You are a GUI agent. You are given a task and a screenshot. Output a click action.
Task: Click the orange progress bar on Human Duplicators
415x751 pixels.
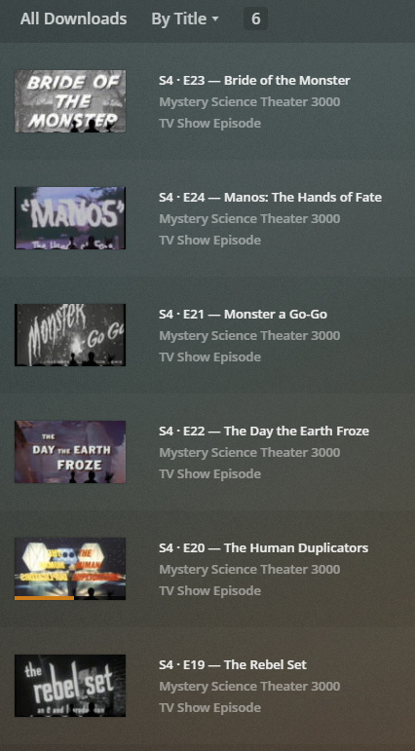[x=44, y=598]
